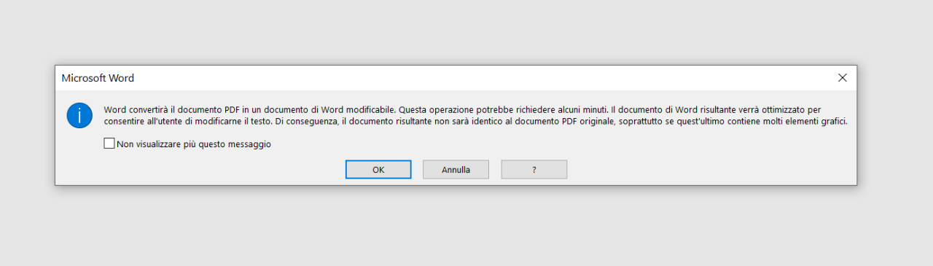933x266 pixels.
Task: Click the highlighted default OK button
Action: (378, 170)
